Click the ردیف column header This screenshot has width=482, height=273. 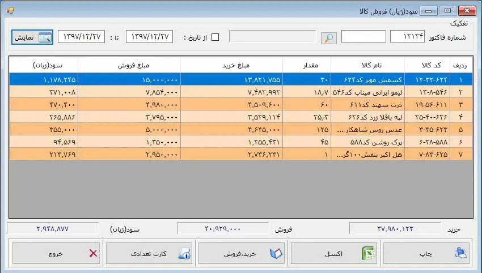pyautogui.click(x=460, y=65)
